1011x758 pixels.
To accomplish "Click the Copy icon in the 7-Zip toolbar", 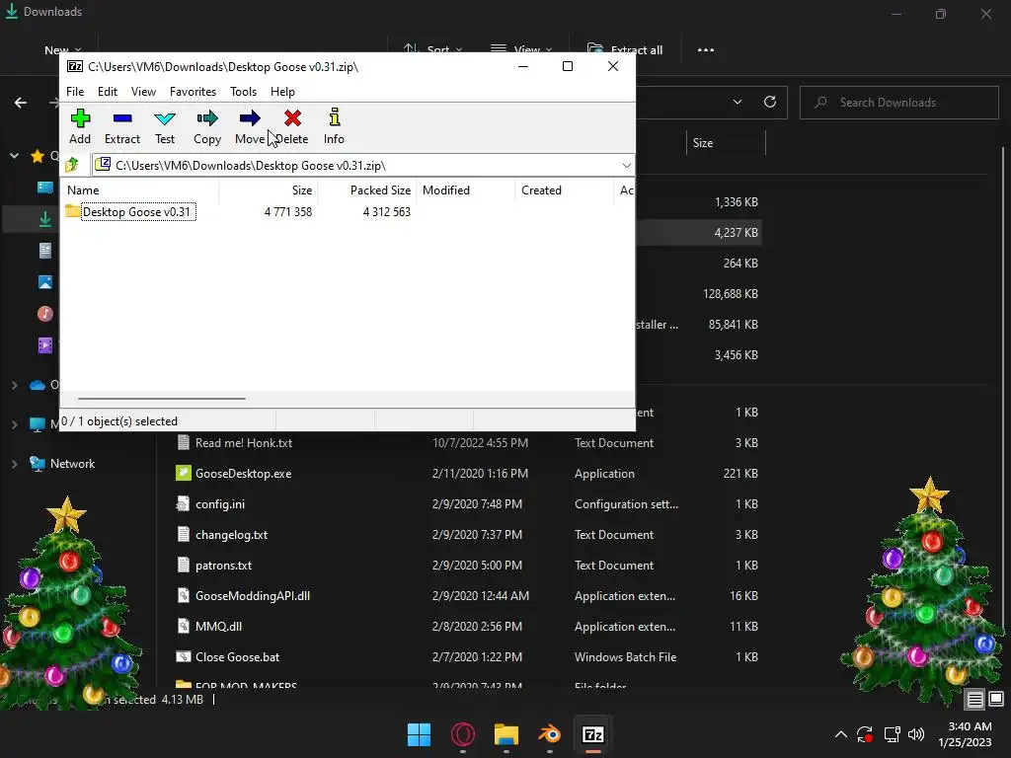I will (x=207, y=118).
